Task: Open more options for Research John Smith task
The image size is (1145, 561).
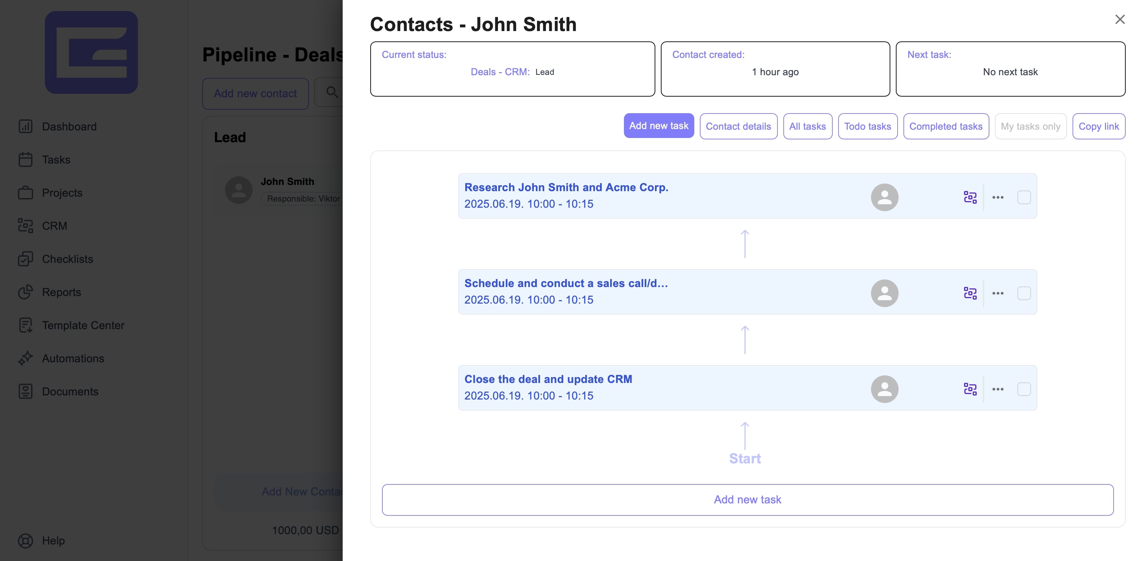Action: [998, 197]
